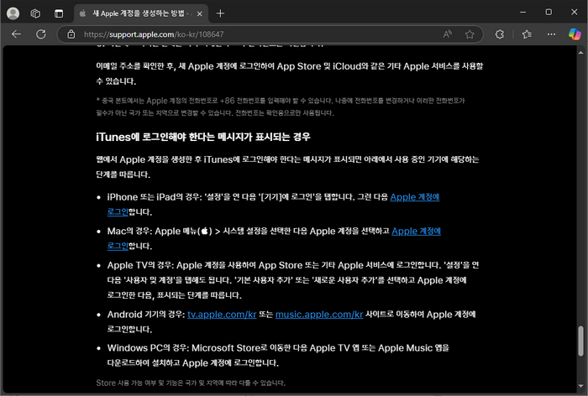Click footnote starting with Store 사용 가능 여부
Image resolution: width=588 pixels, height=396 pixels.
pos(191,383)
